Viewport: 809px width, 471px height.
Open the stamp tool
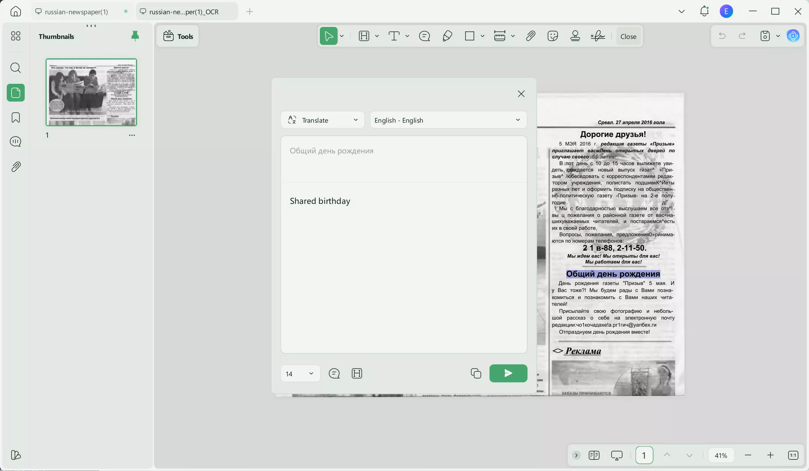[575, 36]
